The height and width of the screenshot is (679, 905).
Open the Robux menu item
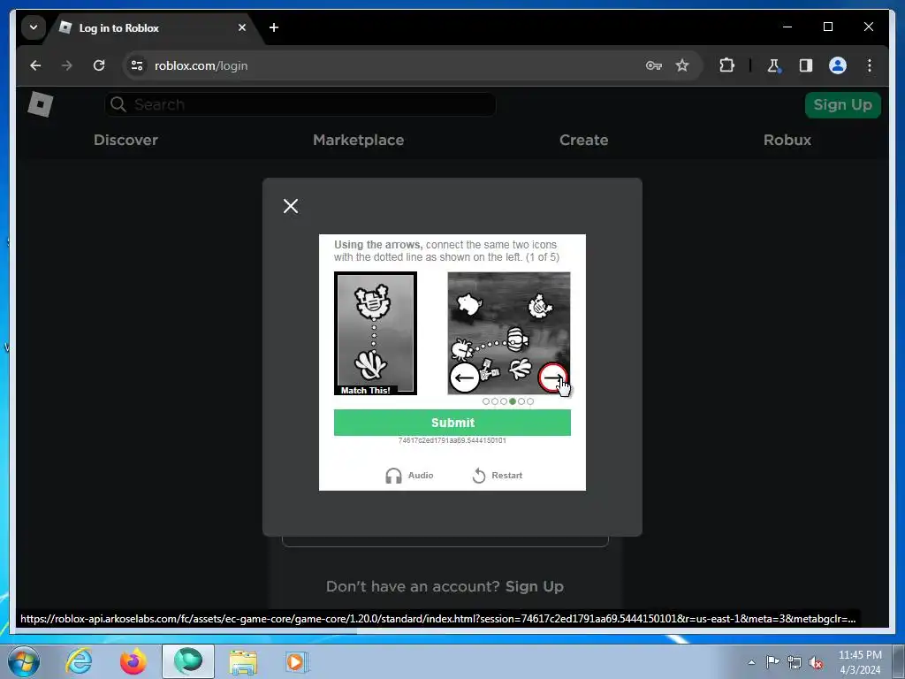click(787, 140)
